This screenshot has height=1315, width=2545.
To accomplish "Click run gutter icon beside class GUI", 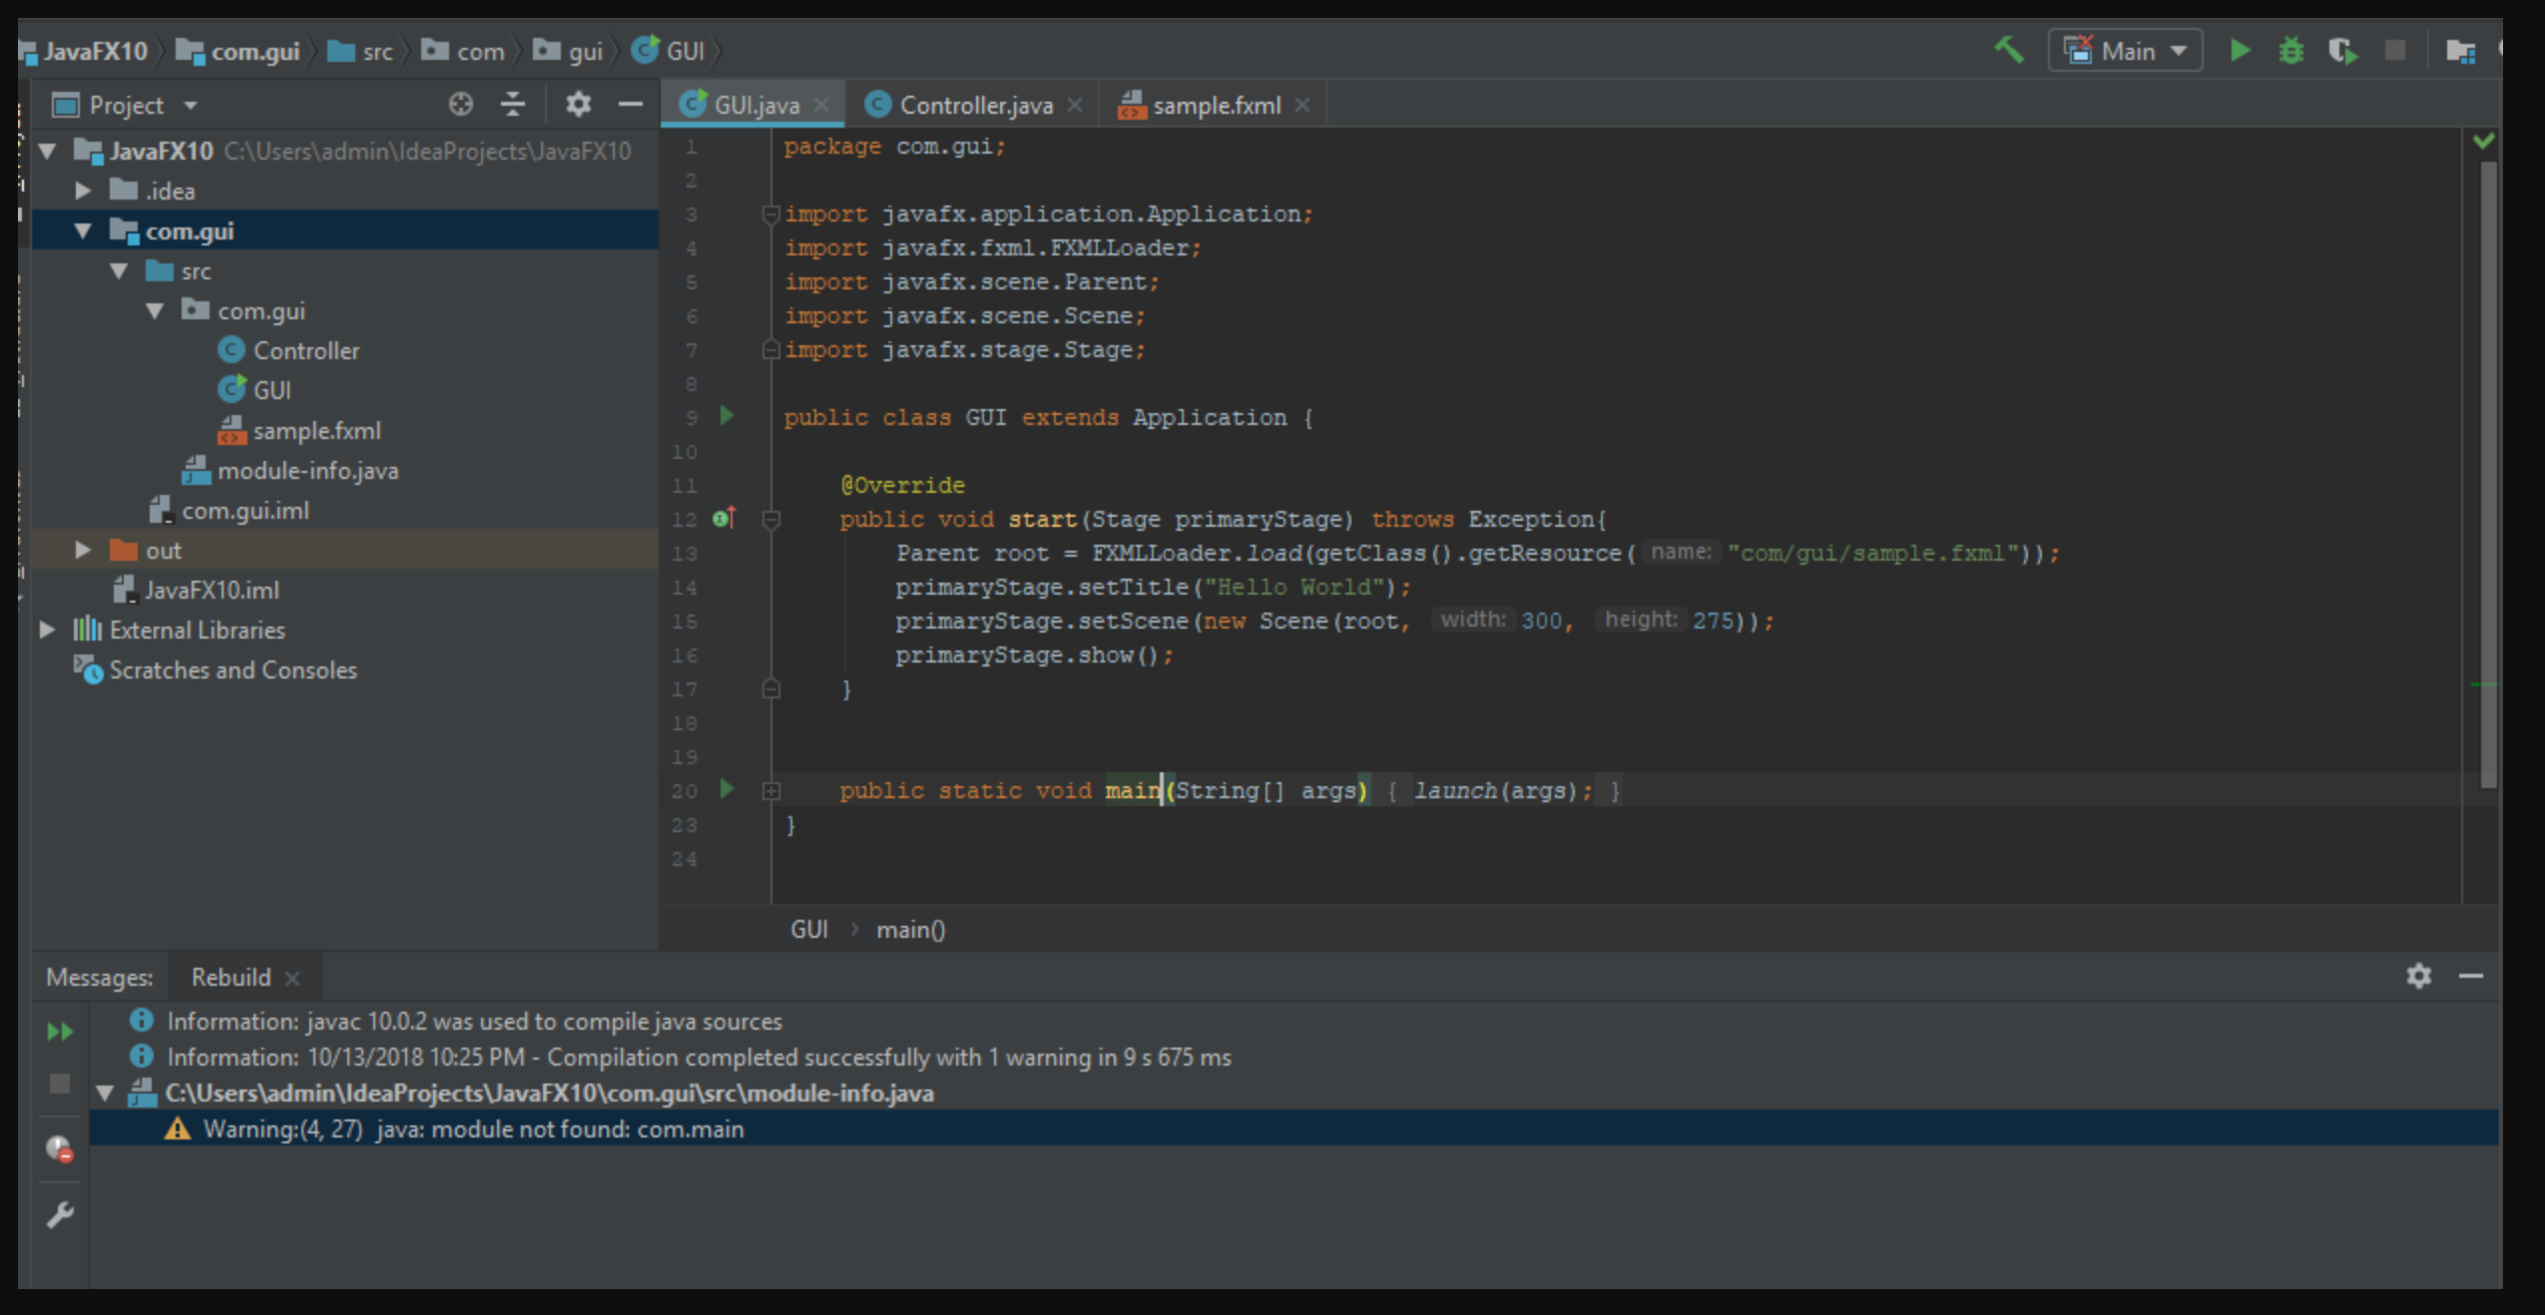I will click(x=727, y=416).
